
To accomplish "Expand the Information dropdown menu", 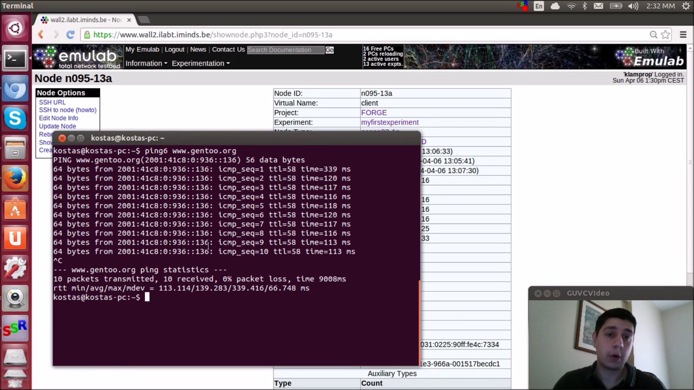I will pos(146,63).
